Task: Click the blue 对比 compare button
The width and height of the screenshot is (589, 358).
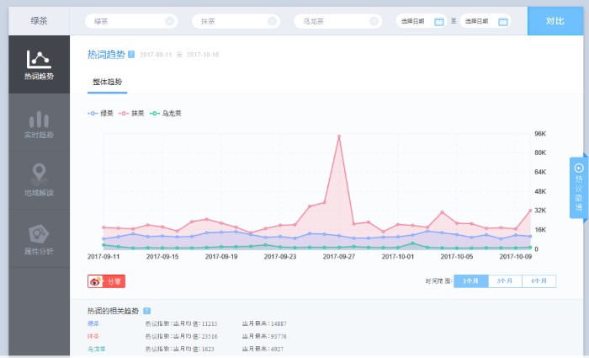Action: pos(554,20)
